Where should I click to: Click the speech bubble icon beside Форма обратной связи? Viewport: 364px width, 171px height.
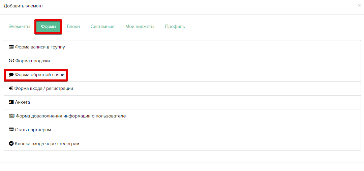pos(11,75)
